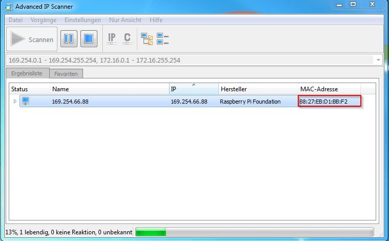The image size is (389, 241).
Task: Sort by the IP column header
Action: [x=194, y=89]
